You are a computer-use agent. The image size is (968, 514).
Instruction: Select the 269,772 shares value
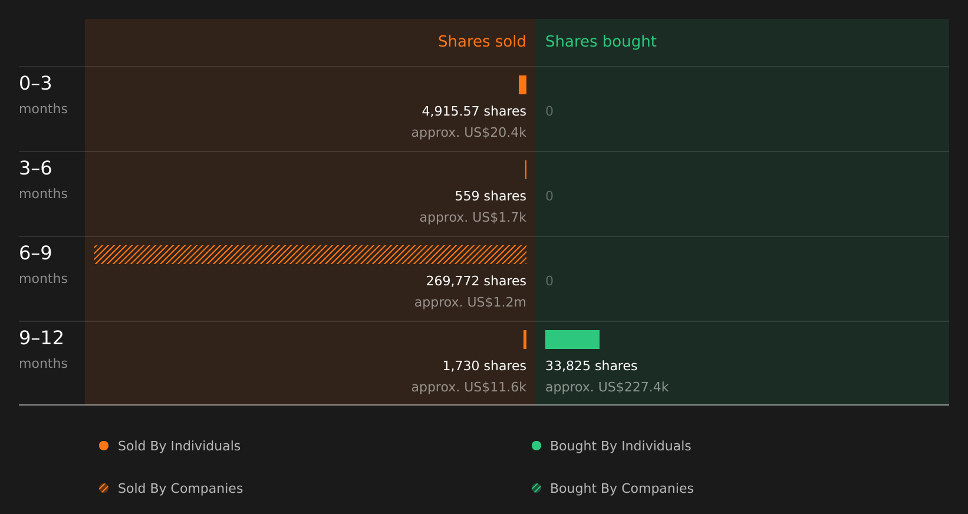click(476, 281)
